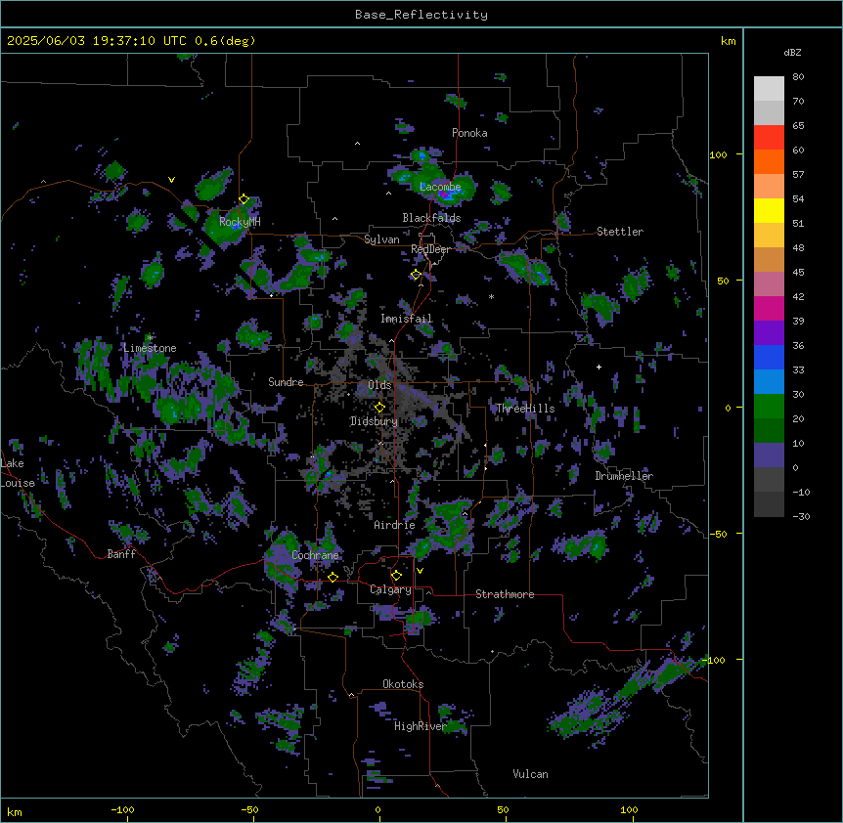Image resolution: width=843 pixels, height=823 pixels.
Task: Click the dBZ legend heading
Action: (x=792, y=52)
